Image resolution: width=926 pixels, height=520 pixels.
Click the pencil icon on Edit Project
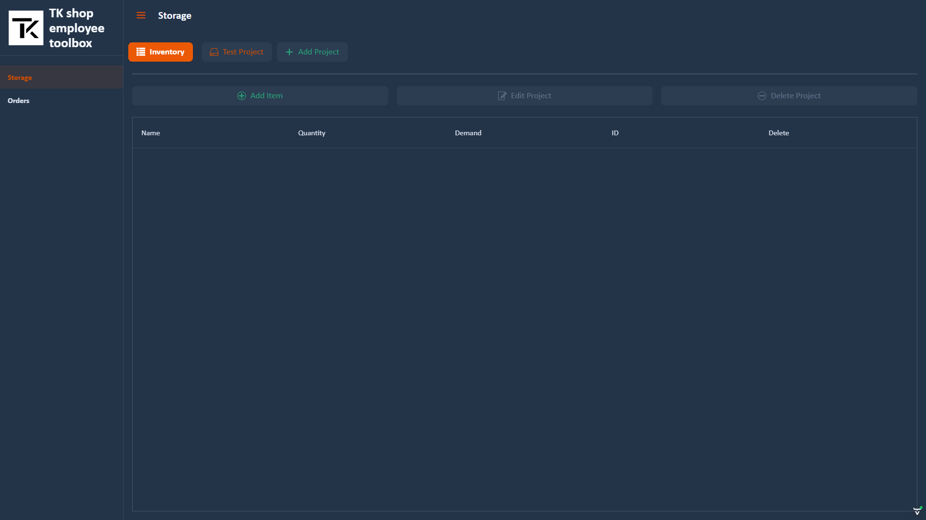502,96
